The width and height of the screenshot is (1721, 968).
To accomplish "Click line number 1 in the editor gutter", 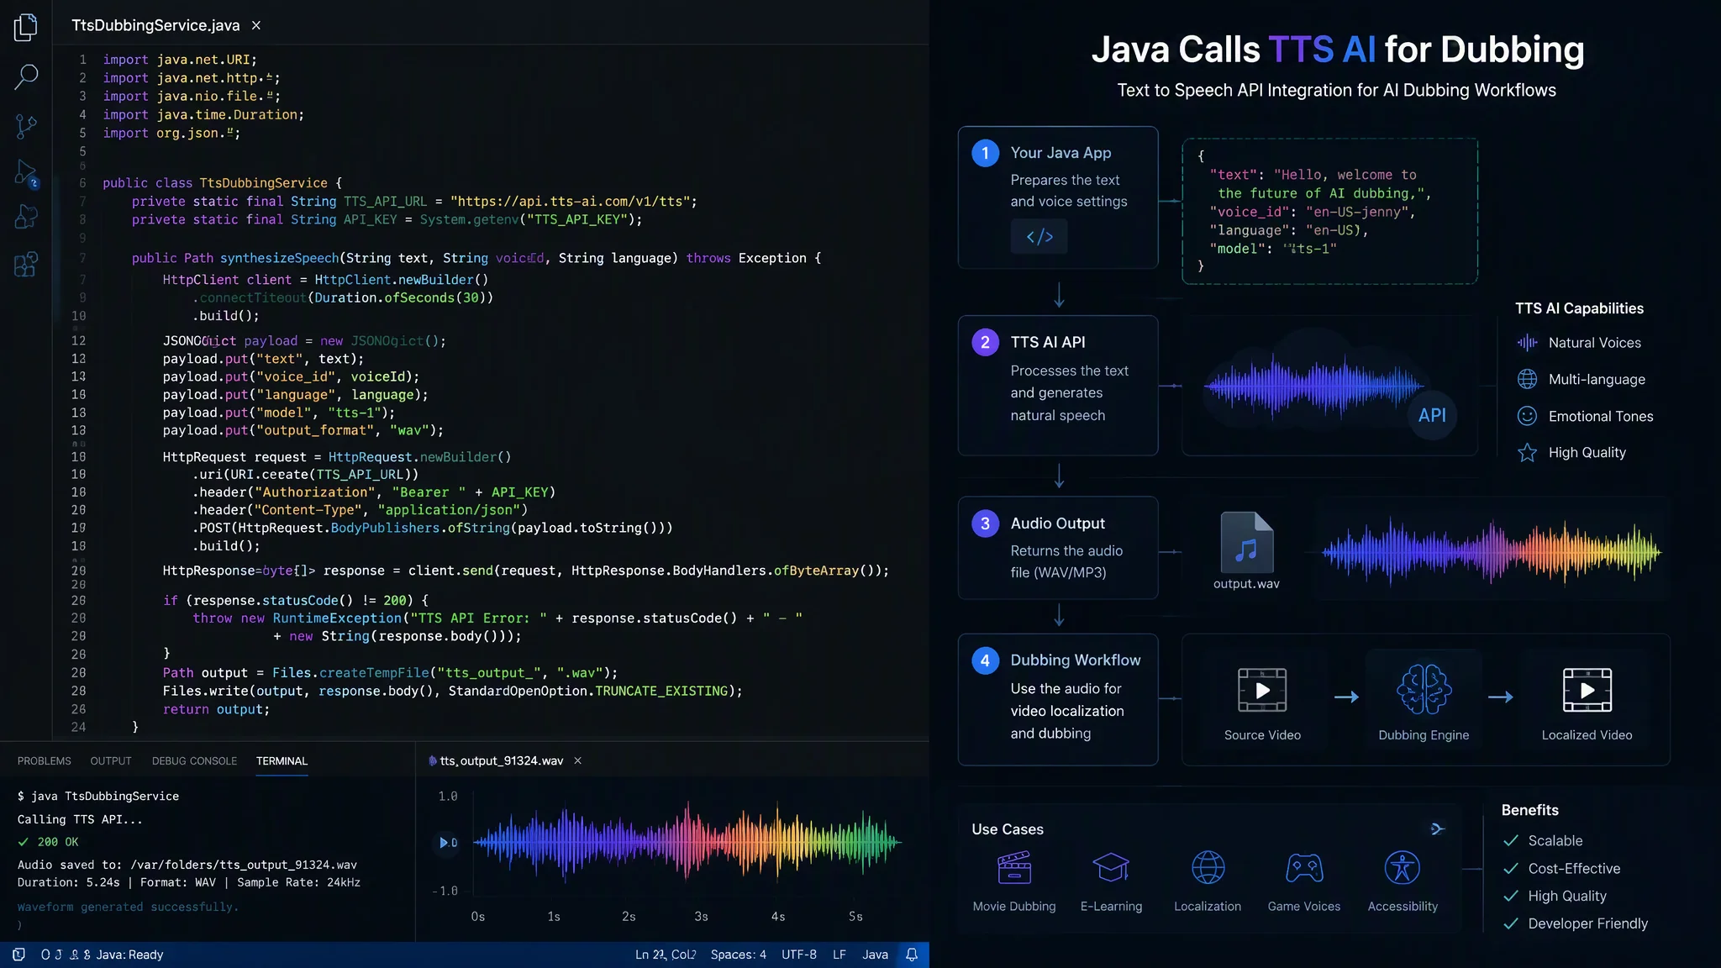I will [83, 60].
